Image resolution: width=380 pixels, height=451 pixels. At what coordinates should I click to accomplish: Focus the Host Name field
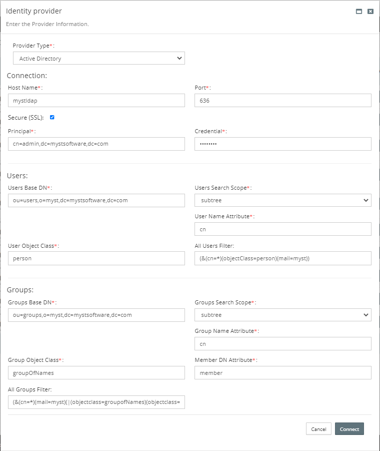click(x=96, y=101)
